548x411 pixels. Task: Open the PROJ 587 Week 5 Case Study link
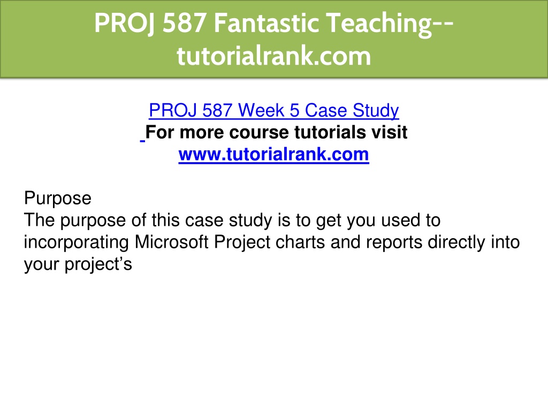[273, 110]
